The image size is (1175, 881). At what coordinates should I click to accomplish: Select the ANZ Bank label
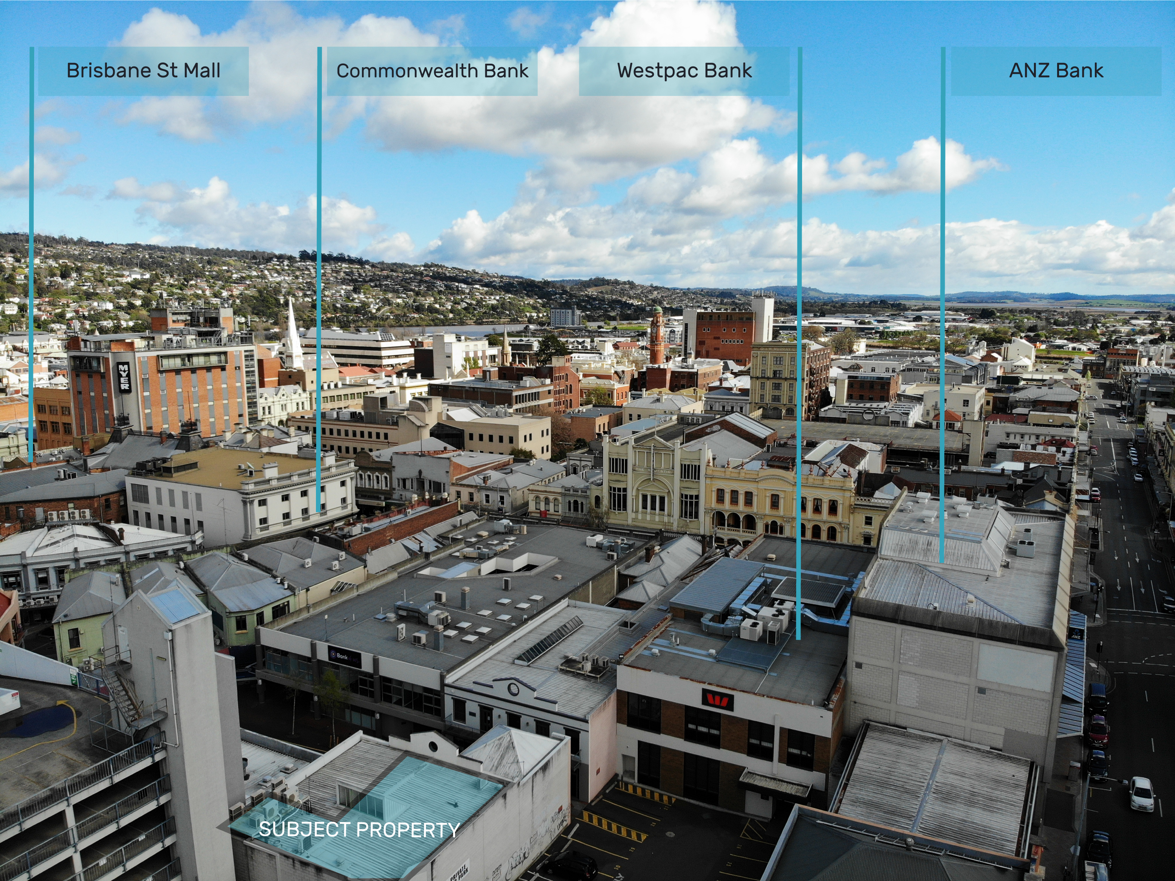(x=1056, y=71)
